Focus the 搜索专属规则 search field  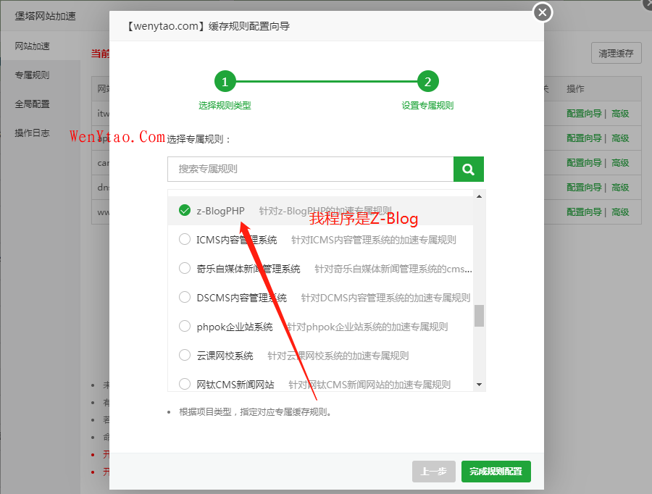[x=310, y=169]
